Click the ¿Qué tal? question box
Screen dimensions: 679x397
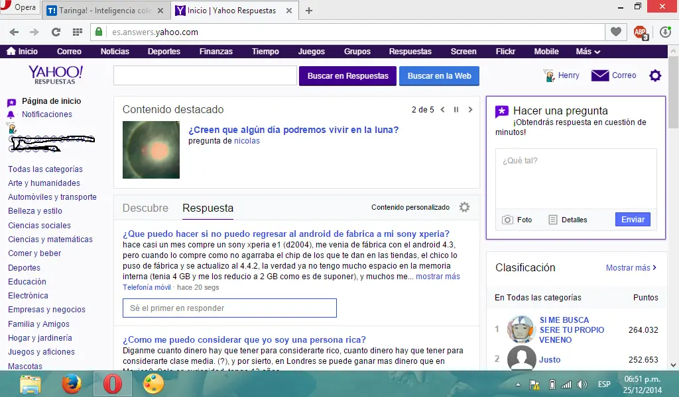click(576, 178)
